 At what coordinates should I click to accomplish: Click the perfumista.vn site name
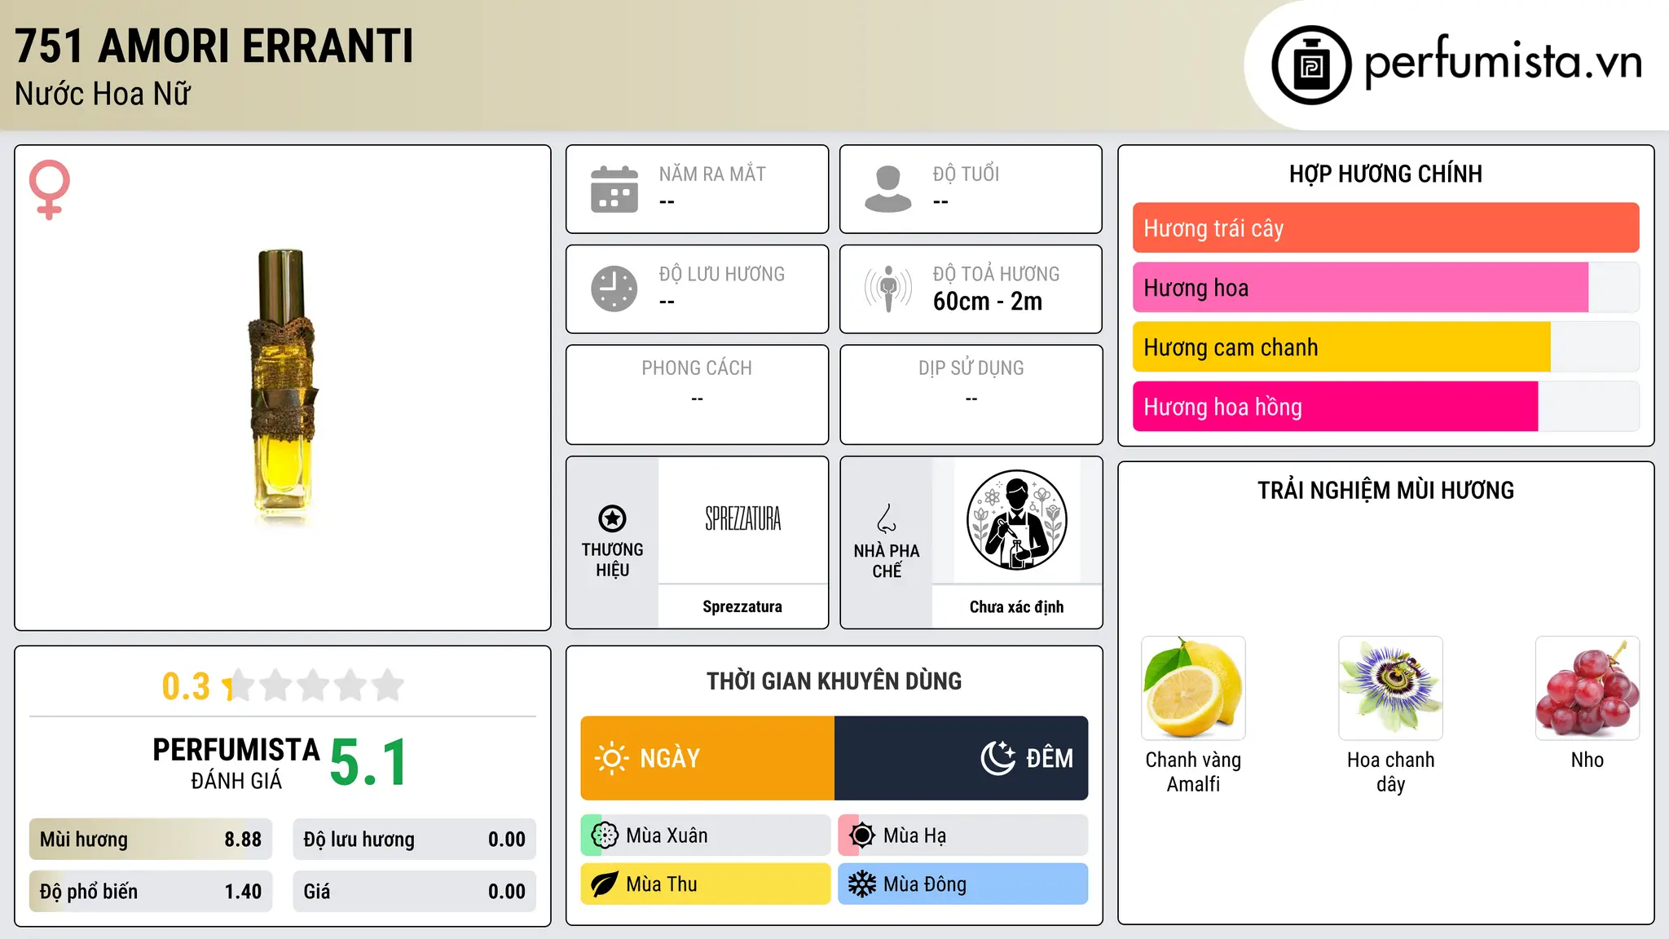[1503, 63]
